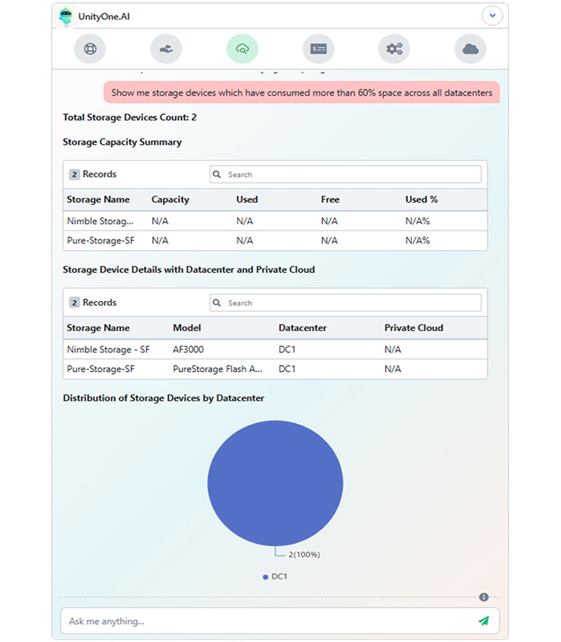Viewport: 561px width, 642px height.
Task: Open the dark cloud icon
Action: coord(470,49)
